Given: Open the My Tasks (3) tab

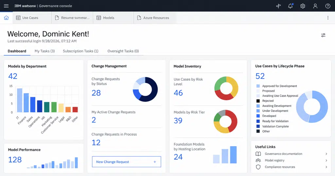Looking at the screenshot, I should coord(44,51).
